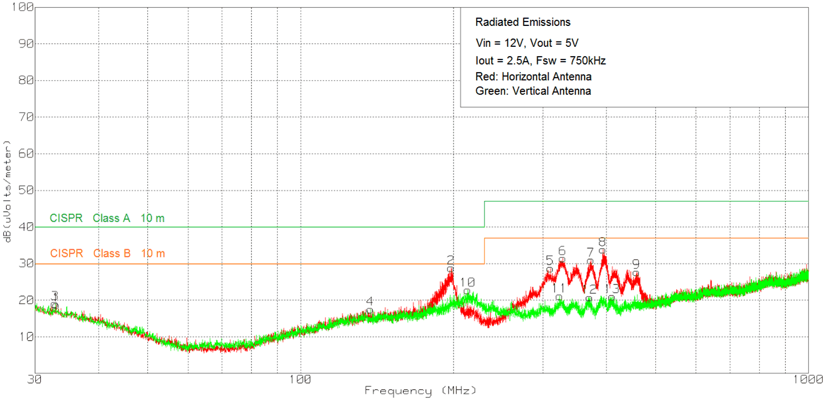Click the Red: Horizontal Antenna legend entry

(533, 76)
